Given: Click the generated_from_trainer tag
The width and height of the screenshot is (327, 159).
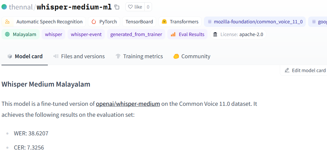Looking at the screenshot, I should [x=136, y=34].
